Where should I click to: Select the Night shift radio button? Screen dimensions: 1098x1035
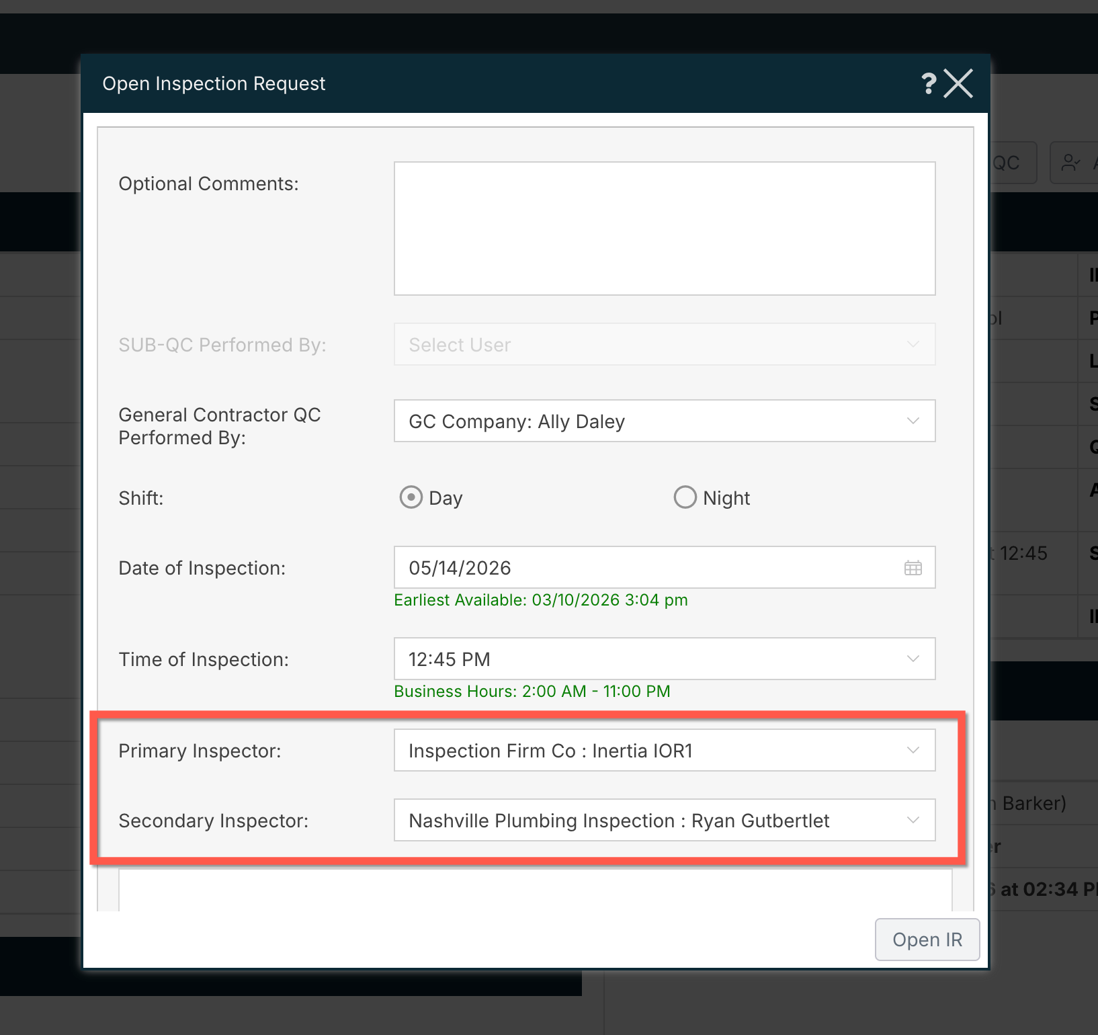685,497
